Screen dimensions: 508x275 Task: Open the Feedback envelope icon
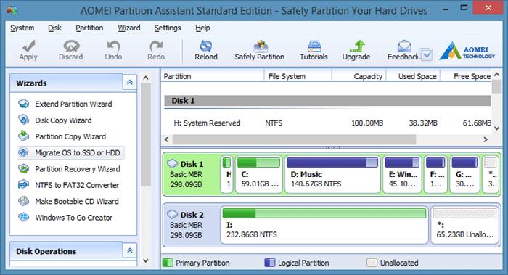404,46
